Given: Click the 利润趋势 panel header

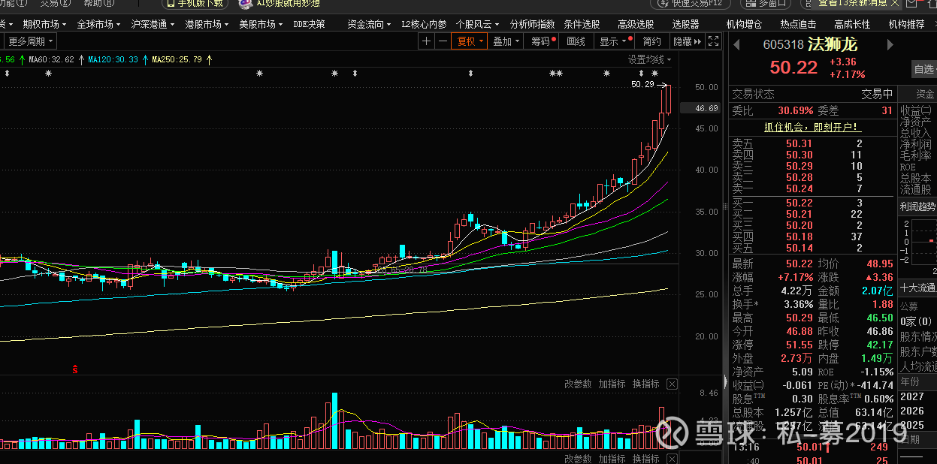Looking at the screenshot, I should coord(917,206).
